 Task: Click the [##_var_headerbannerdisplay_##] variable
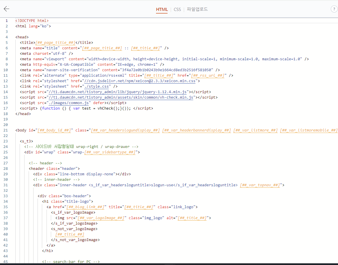coord(196,130)
